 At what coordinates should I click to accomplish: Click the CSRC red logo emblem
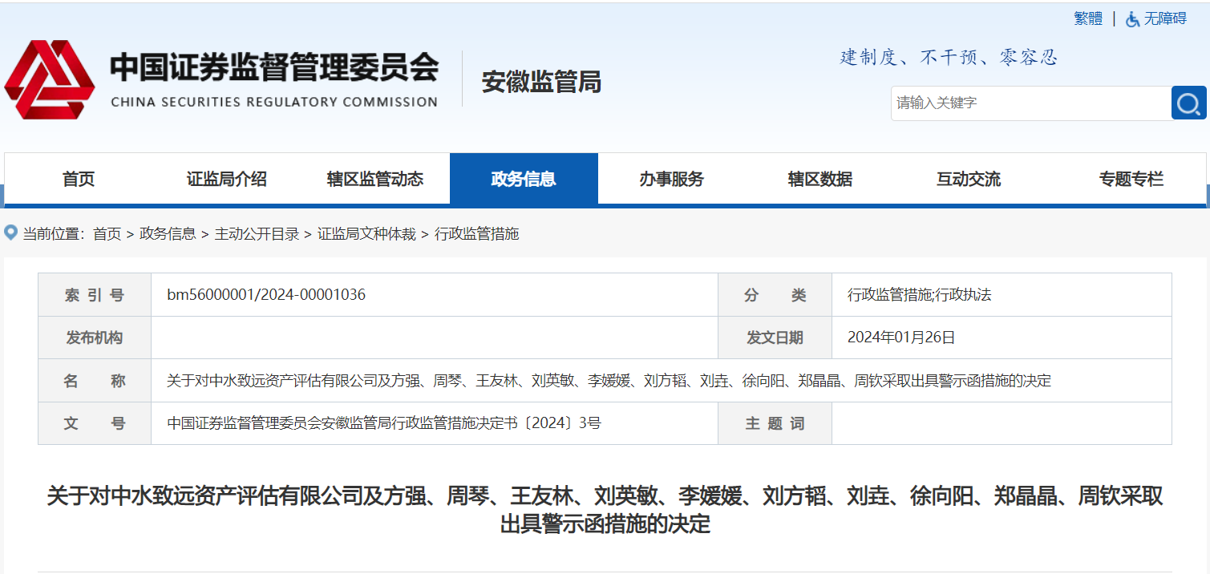click(x=49, y=79)
